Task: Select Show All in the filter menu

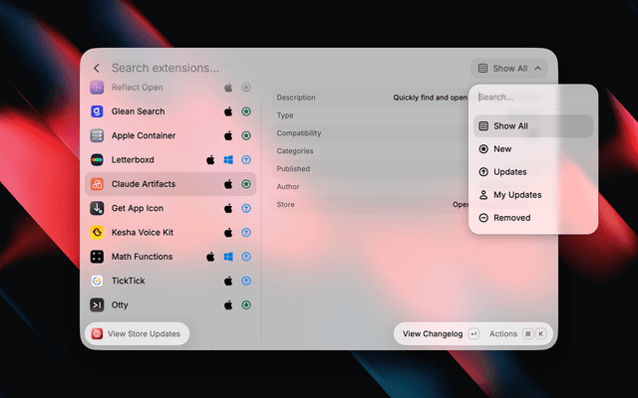Action: [x=533, y=126]
